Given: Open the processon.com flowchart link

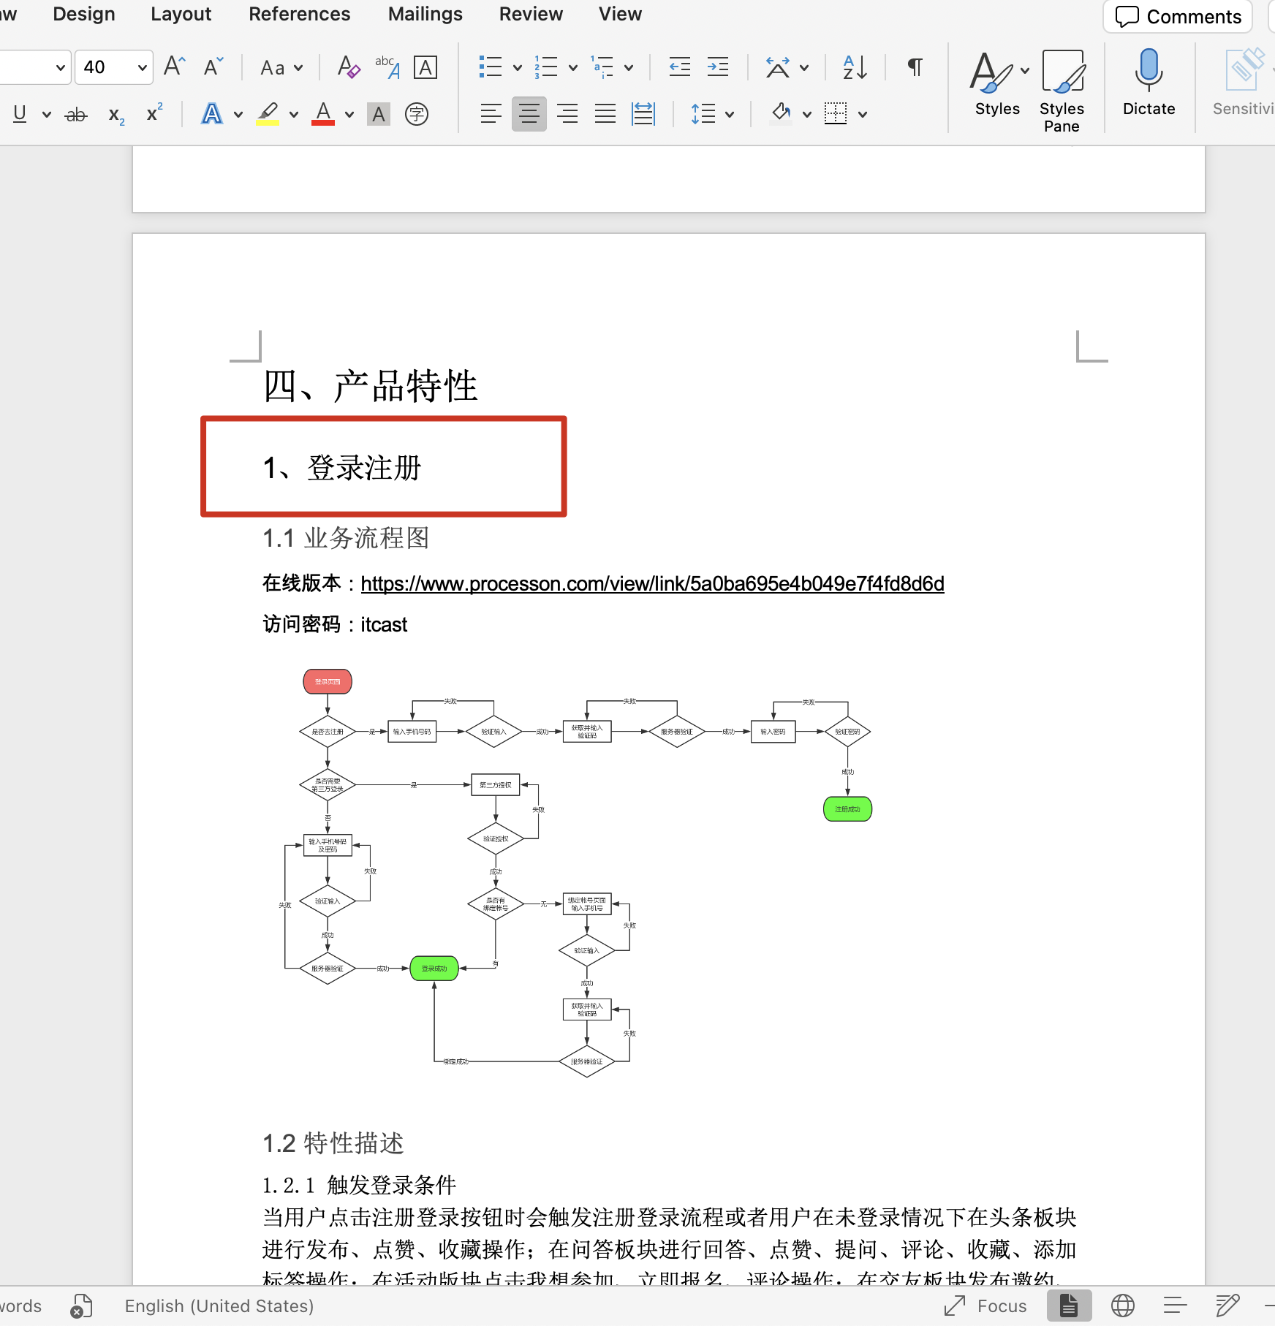Looking at the screenshot, I should click(x=652, y=583).
